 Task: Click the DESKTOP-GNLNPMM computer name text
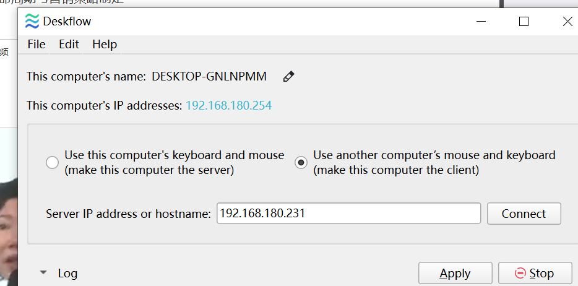(209, 77)
